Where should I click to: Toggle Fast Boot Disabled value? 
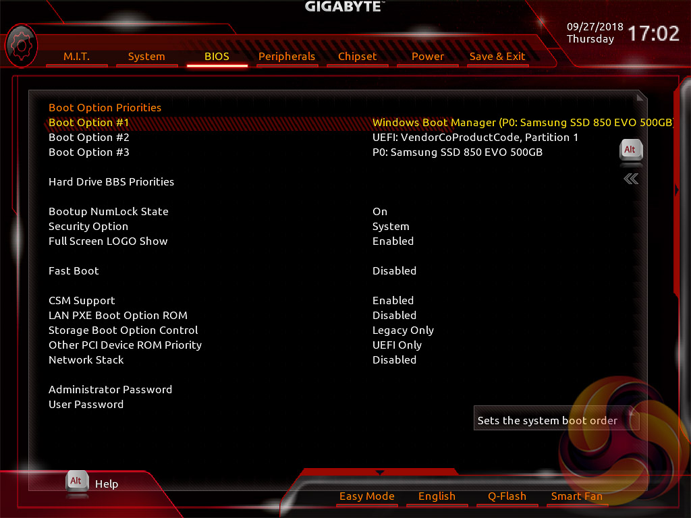pos(394,271)
